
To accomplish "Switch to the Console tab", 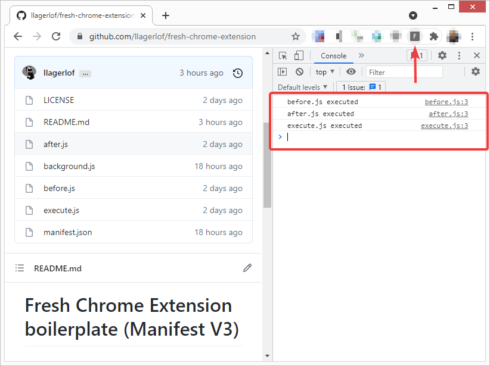I will click(333, 56).
